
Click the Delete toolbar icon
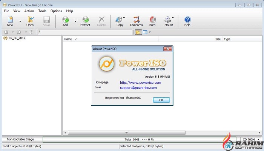coord(101,22)
